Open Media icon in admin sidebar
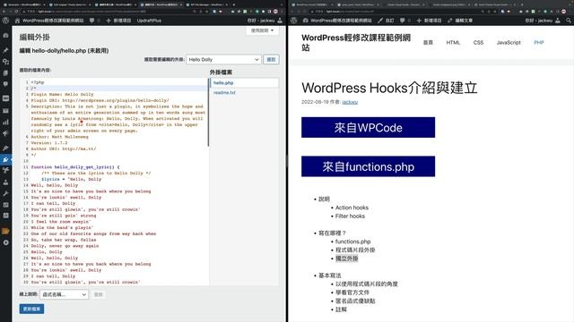This screenshot has width=574, height=322. coord(5,62)
